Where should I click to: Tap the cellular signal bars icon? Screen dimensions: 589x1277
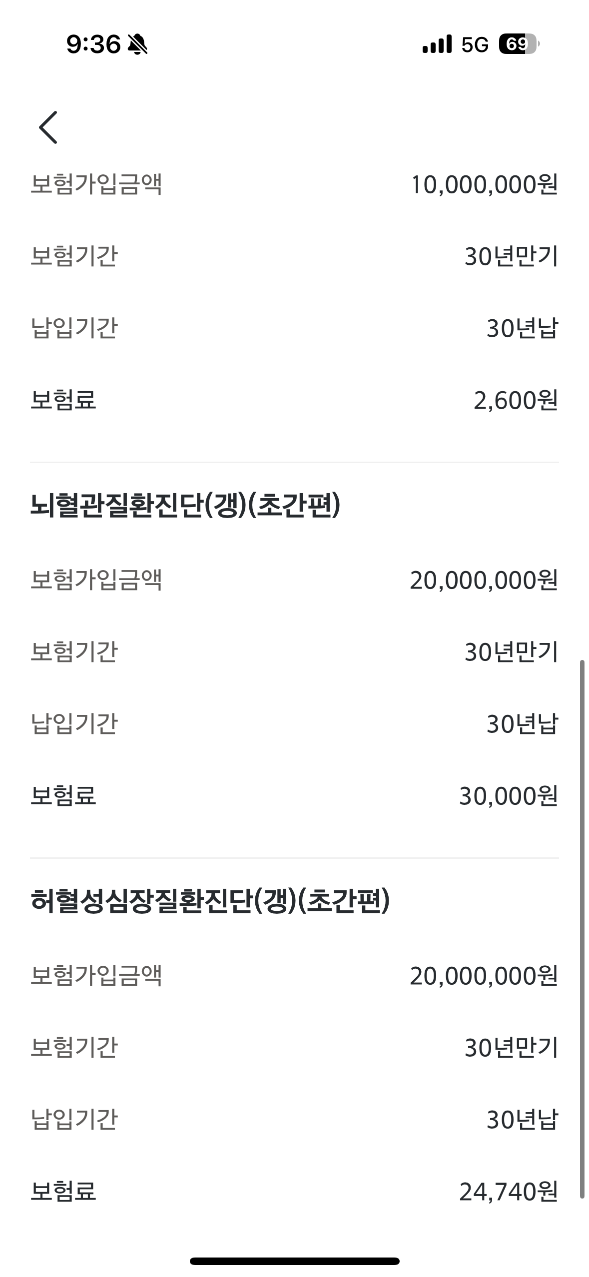pyautogui.click(x=437, y=44)
